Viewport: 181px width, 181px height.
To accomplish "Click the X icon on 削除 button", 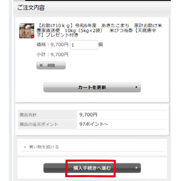I will pos(41,65).
